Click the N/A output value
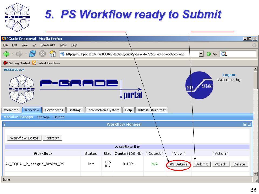Screen dimensions: 259x194 [x=154, y=164]
